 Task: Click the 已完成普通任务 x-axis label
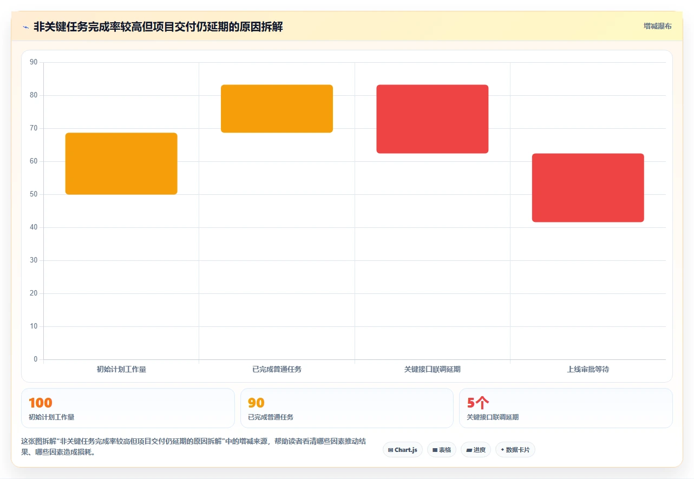[x=277, y=369]
